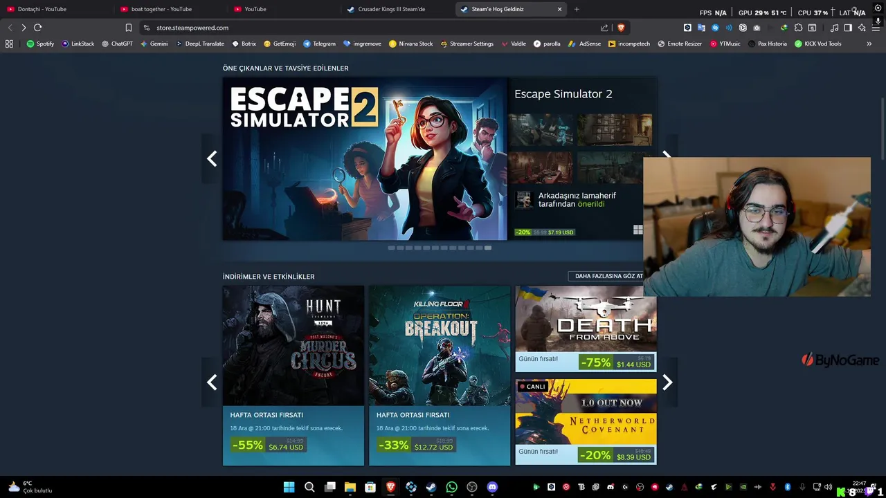Show previous offers with left arrow
This screenshot has height=498, width=886.
[x=212, y=382]
